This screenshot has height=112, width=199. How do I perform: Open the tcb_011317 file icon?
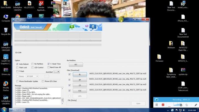point(29,5)
